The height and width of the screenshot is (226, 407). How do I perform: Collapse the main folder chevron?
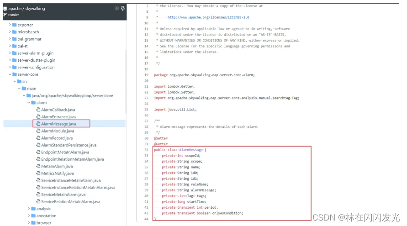pyautogui.click(x=19, y=89)
